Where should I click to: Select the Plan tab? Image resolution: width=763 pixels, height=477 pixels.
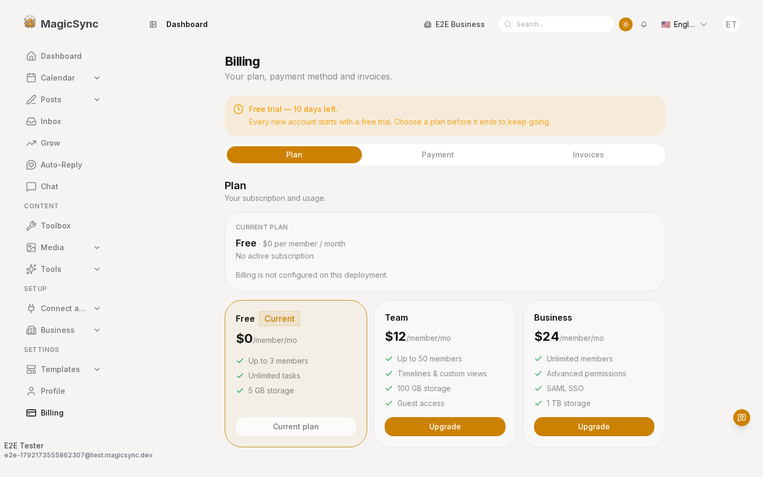(294, 155)
